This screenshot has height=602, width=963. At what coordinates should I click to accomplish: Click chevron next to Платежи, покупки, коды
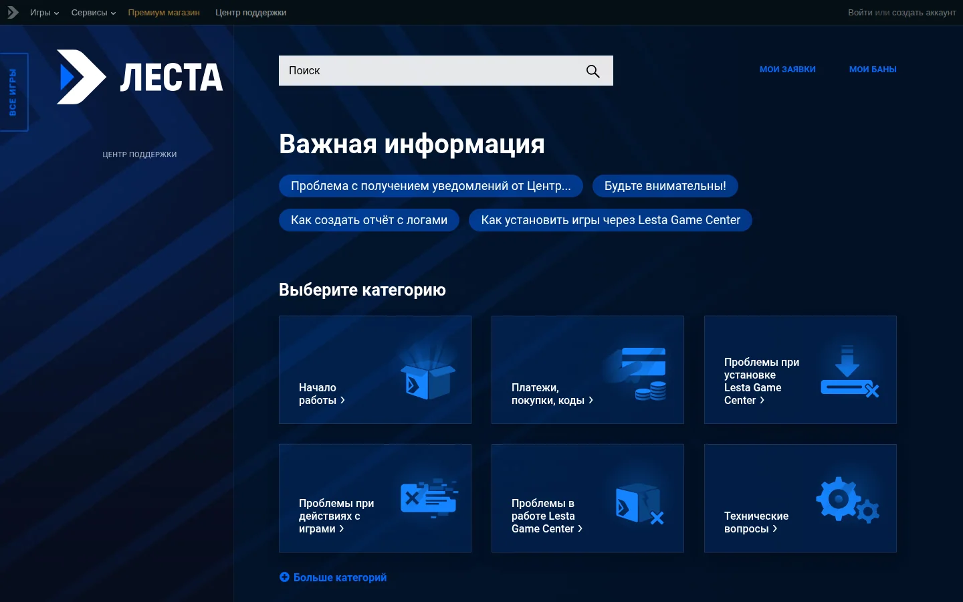tap(591, 400)
